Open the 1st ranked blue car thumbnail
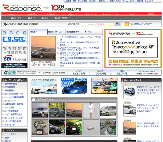This screenshot has width=163, height=142. click(x=130, y=92)
